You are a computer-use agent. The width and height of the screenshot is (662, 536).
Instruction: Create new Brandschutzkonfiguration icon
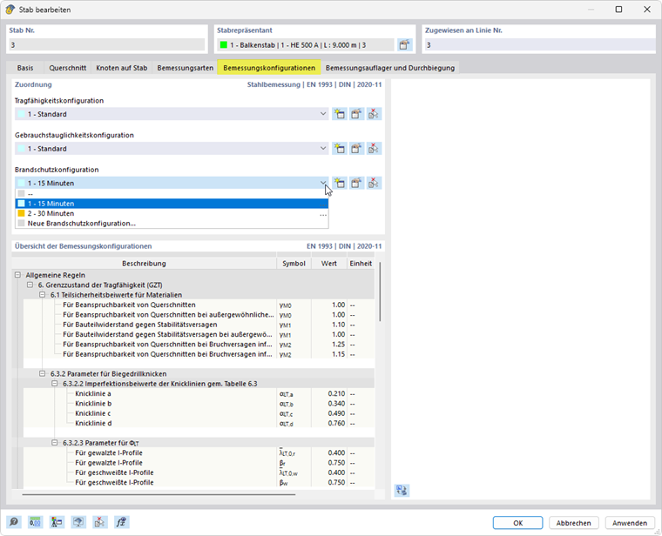click(x=339, y=183)
